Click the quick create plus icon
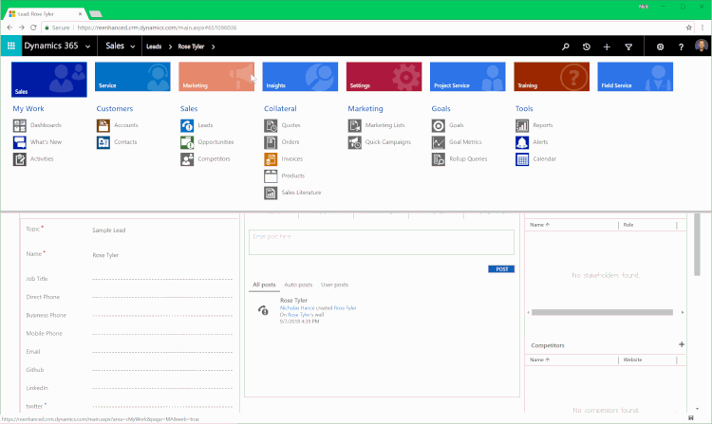 [x=607, y=46]
